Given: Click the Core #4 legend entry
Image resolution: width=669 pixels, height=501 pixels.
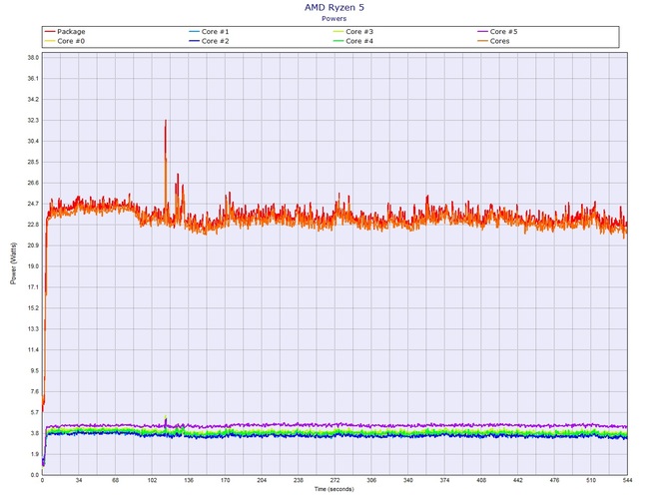Looking at the screenshot, I should [x=353, y=41].
